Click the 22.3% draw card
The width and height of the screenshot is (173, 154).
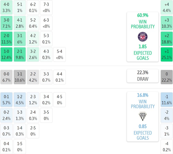tap(142, 76)
